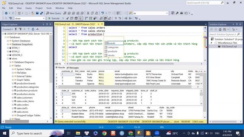The image size is (244, 137).
Task: Click the Save All icon
Action: 42,13
